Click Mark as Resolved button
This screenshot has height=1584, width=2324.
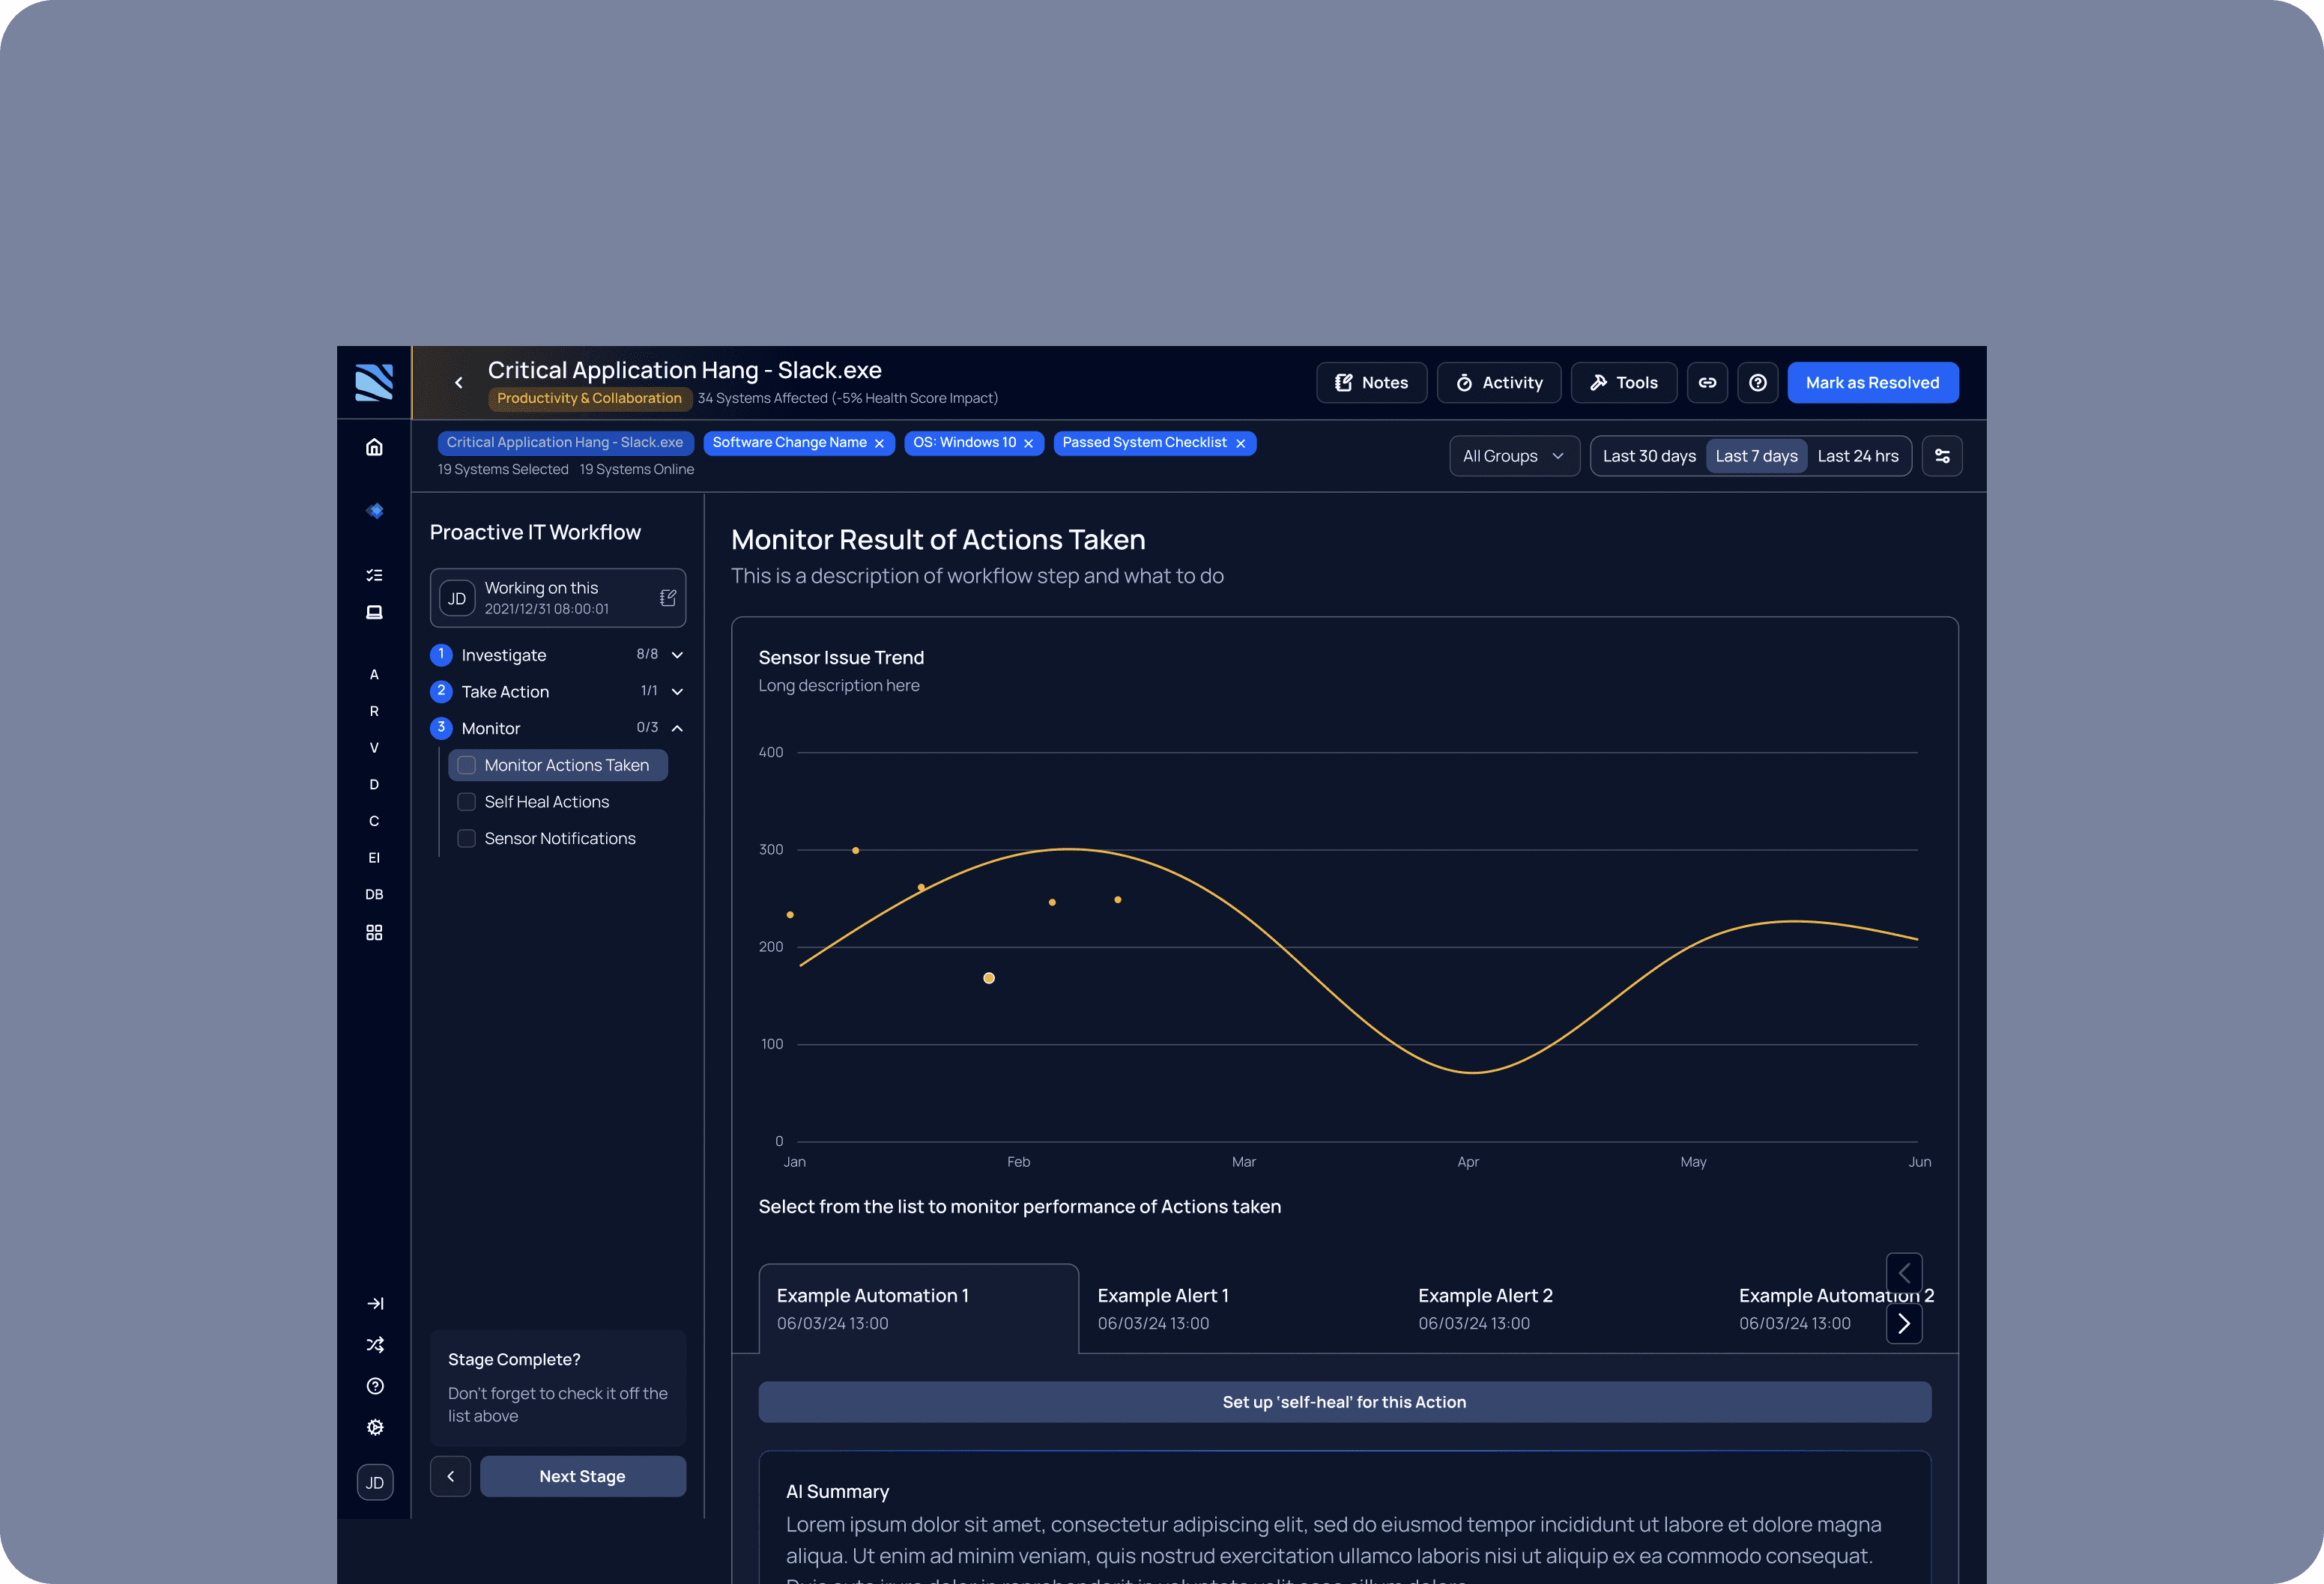tap(1871, 383)
